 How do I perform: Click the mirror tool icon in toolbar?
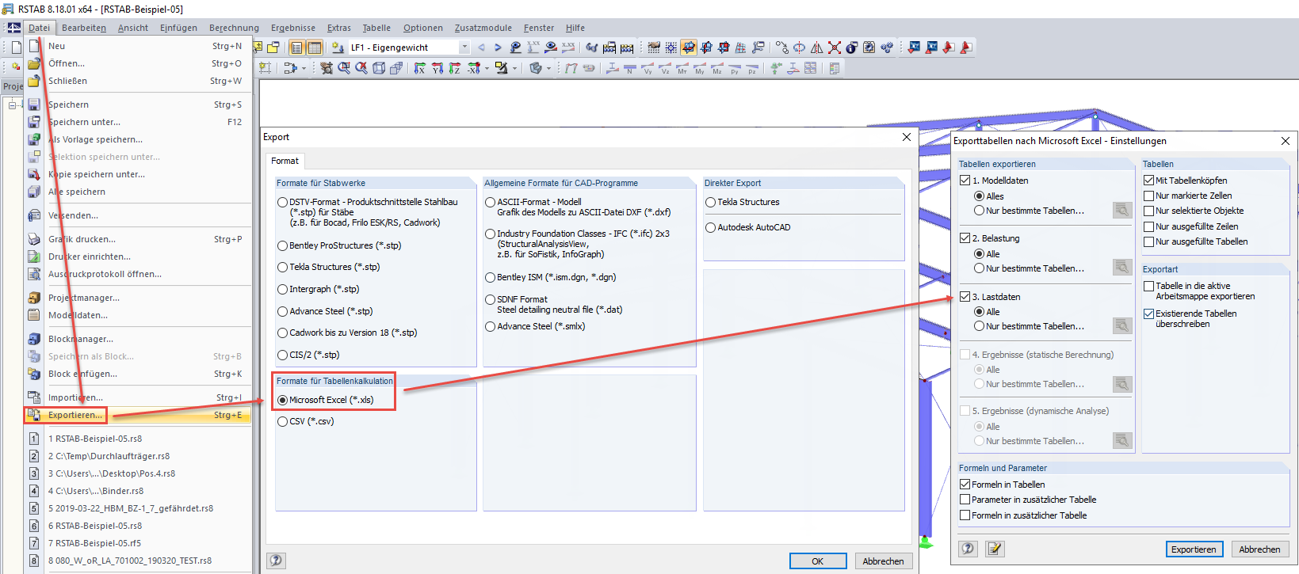coord(817,48)
